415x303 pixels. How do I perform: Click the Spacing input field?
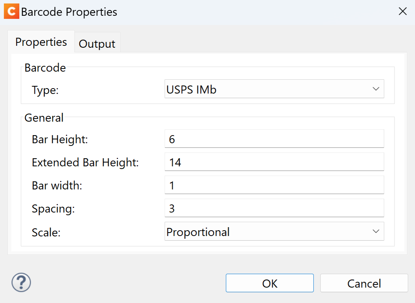point(274,208)
